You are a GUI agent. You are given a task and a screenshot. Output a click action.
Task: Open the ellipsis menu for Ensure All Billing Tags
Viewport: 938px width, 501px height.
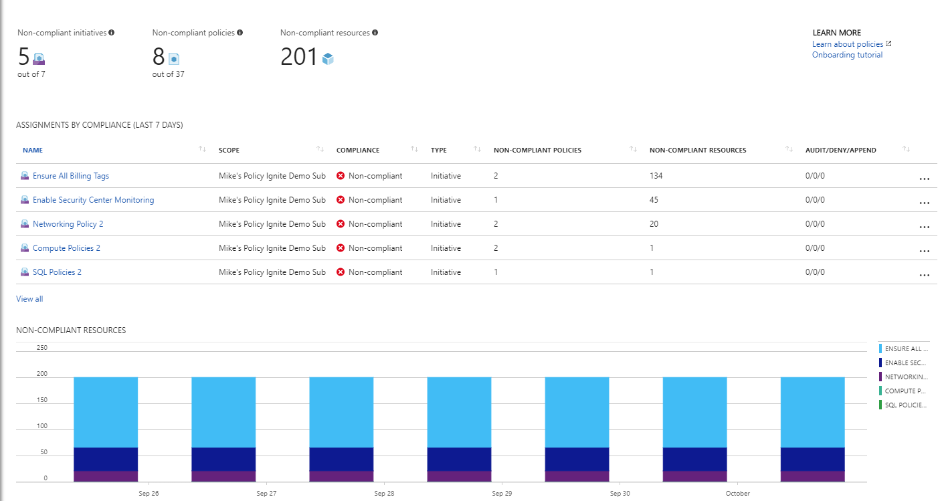[925, 178]
